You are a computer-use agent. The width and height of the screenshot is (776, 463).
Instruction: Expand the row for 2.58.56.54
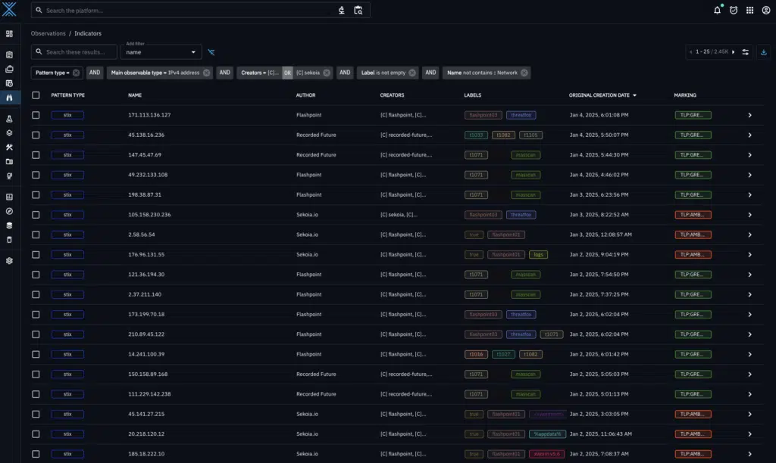[x=749, y=235]
